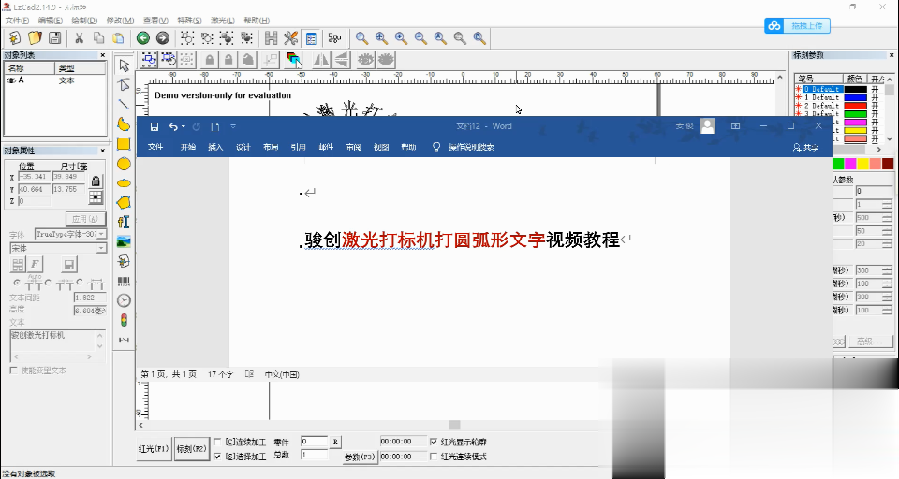Image resolution: width=899 pixels, height=479 pixels.
Task: Click the 参数(F3) button
Action: (x=360, y=457)
